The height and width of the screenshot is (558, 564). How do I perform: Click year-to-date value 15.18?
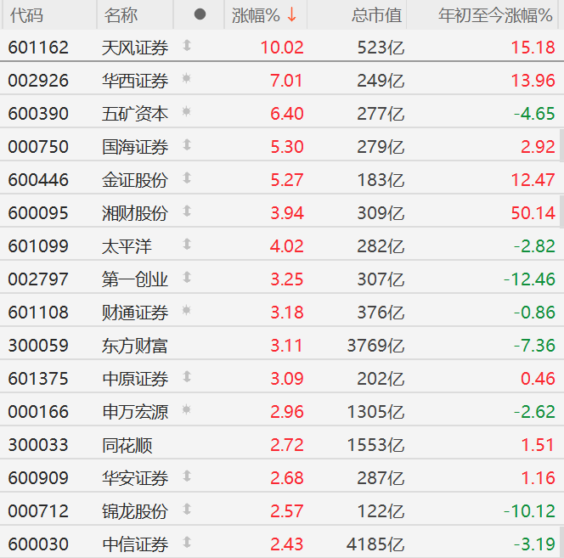click(x=533, y=48)
